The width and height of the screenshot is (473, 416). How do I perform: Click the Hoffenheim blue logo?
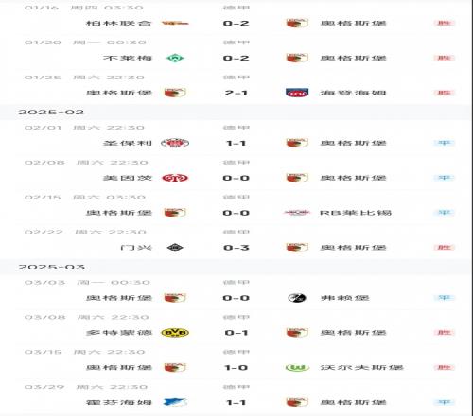pos(175,402)
